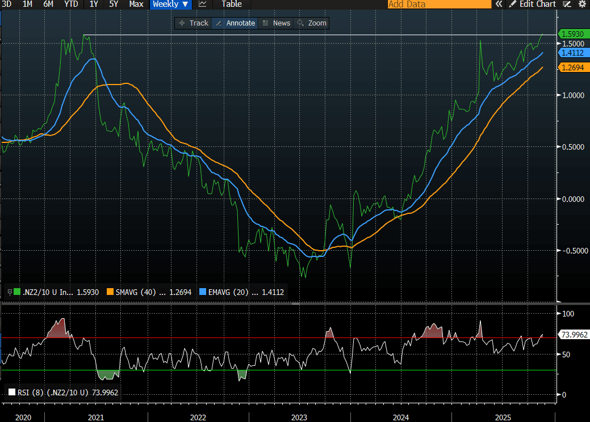
Task: Click the line chart type icon
Action: click(203, 4)
